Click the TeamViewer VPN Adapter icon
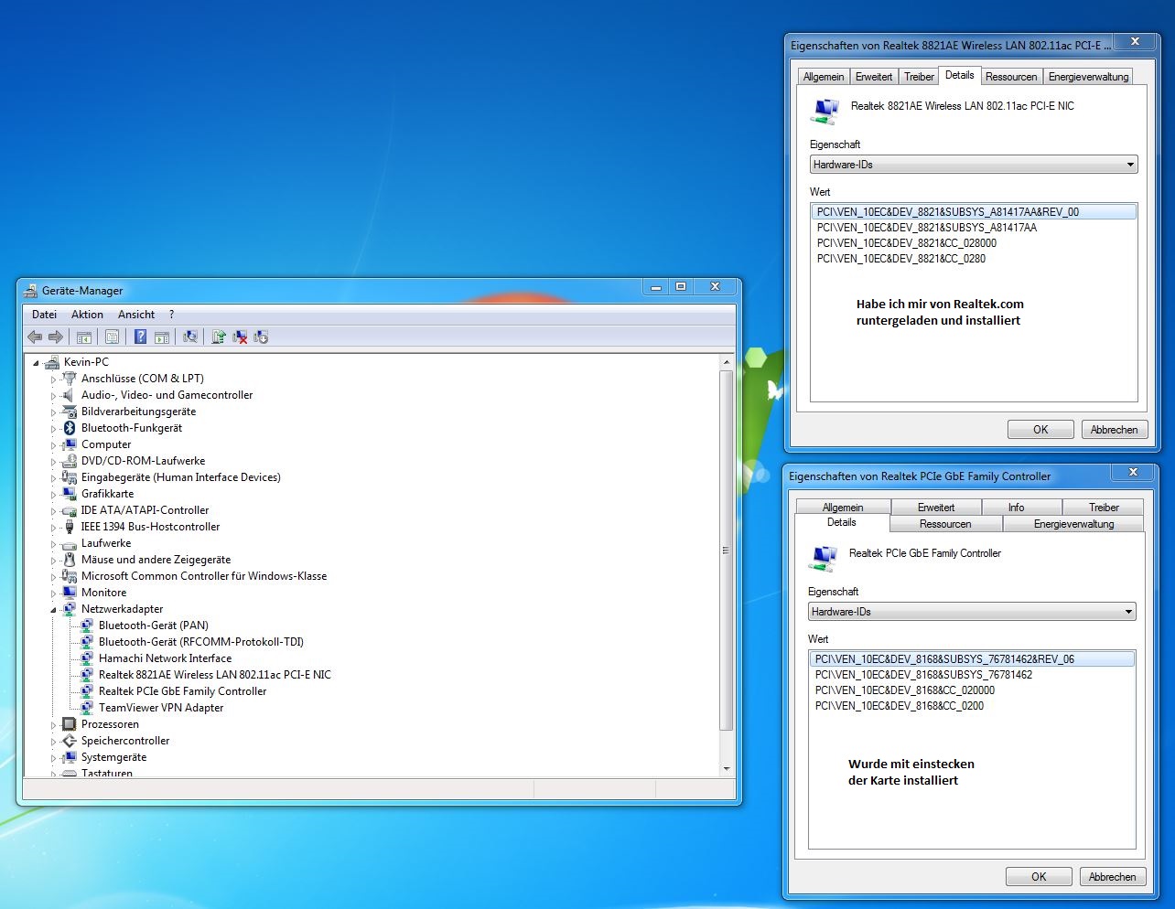Screen dimensions: 1175x909 (87, 708)
